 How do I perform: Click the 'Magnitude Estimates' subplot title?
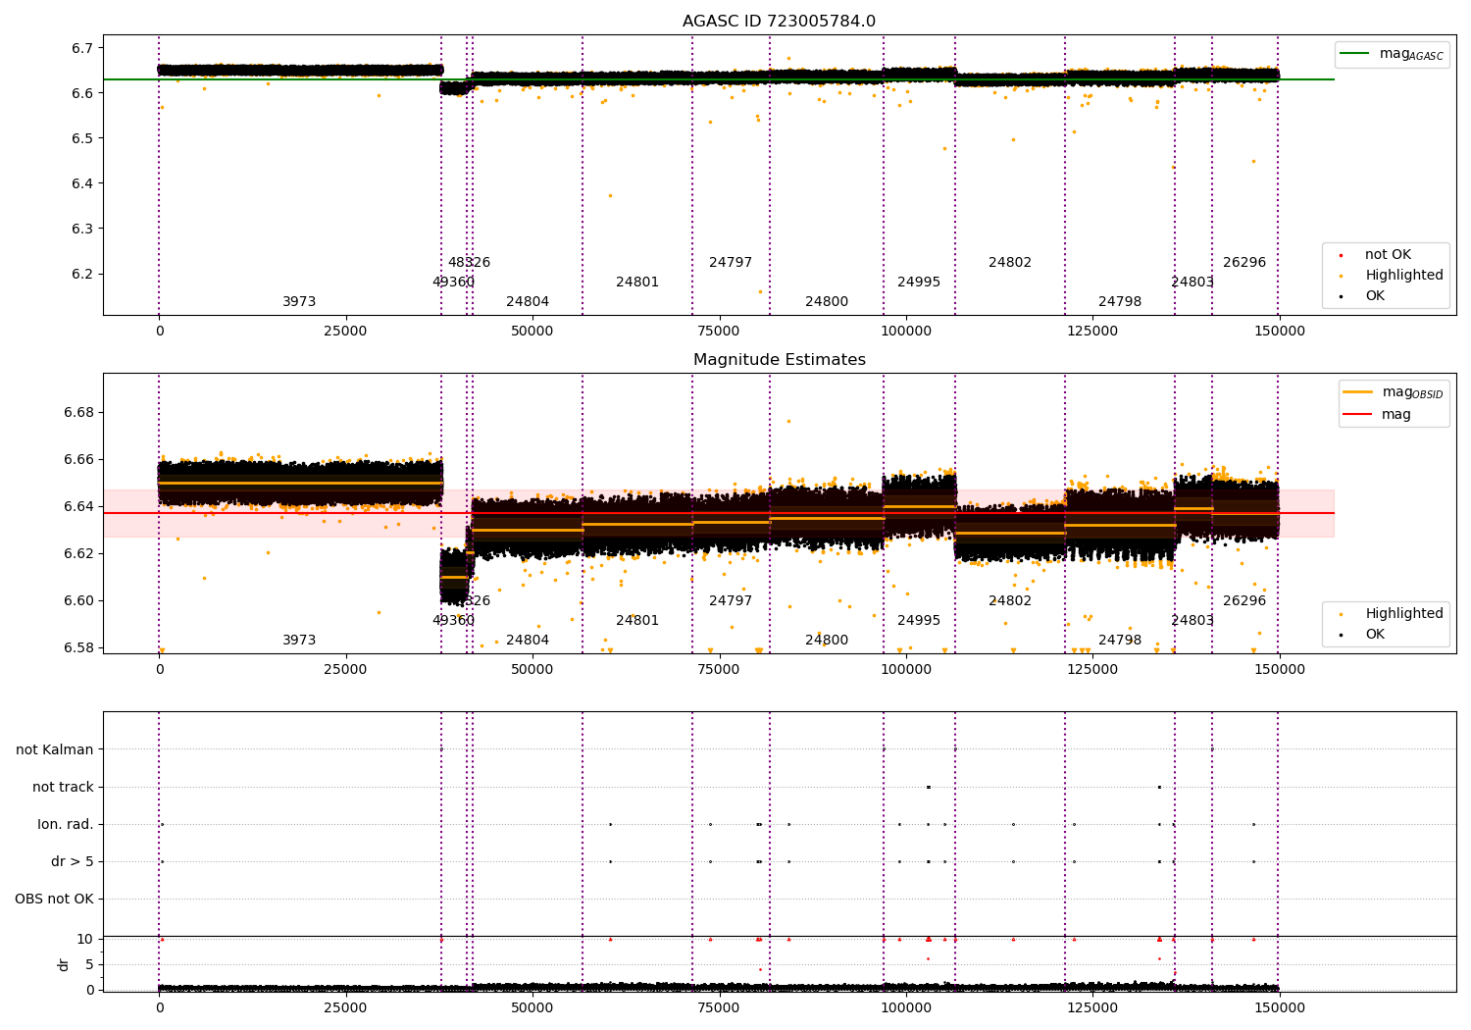(779, 360)
